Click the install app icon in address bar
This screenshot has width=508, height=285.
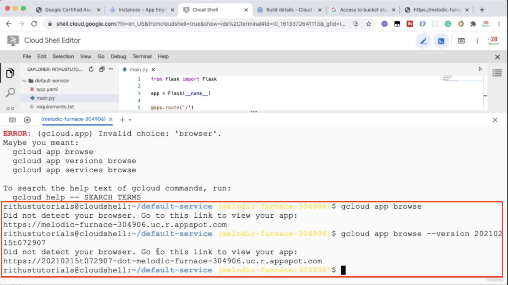(x=356, y=24)
